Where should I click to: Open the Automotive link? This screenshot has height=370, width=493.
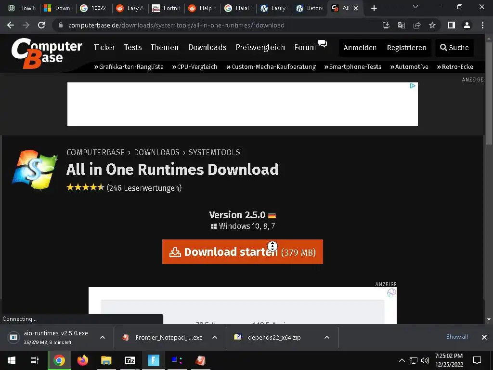(x=409, y=66)
